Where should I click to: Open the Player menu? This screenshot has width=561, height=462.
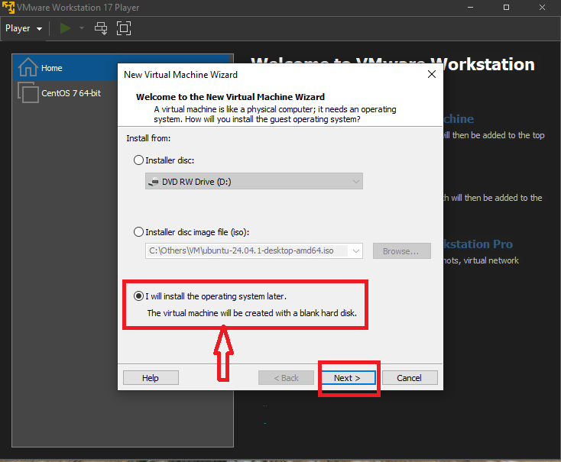click(x=23, y=28)
